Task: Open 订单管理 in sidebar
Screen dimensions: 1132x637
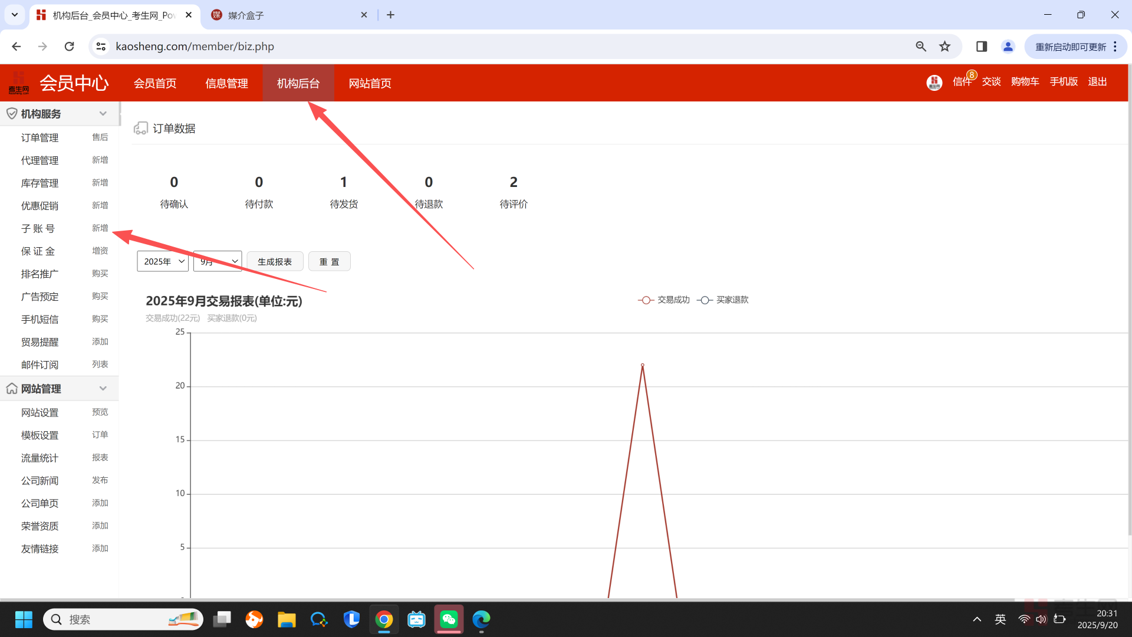Action: [40, 137]
